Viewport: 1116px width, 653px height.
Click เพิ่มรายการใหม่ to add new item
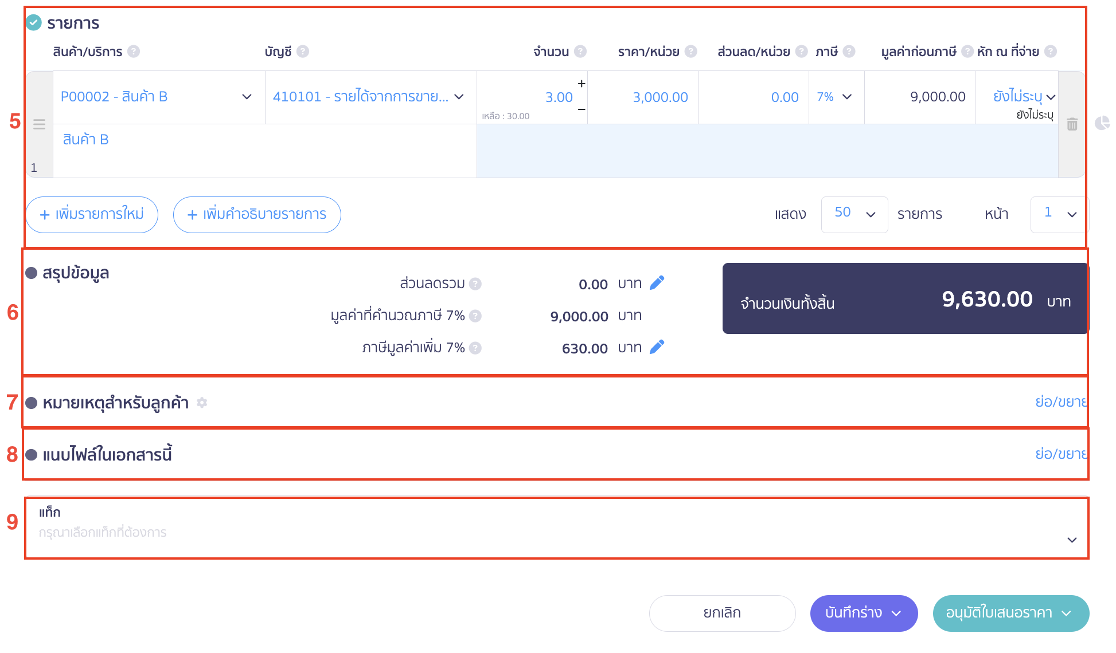[x=92, y=214]
